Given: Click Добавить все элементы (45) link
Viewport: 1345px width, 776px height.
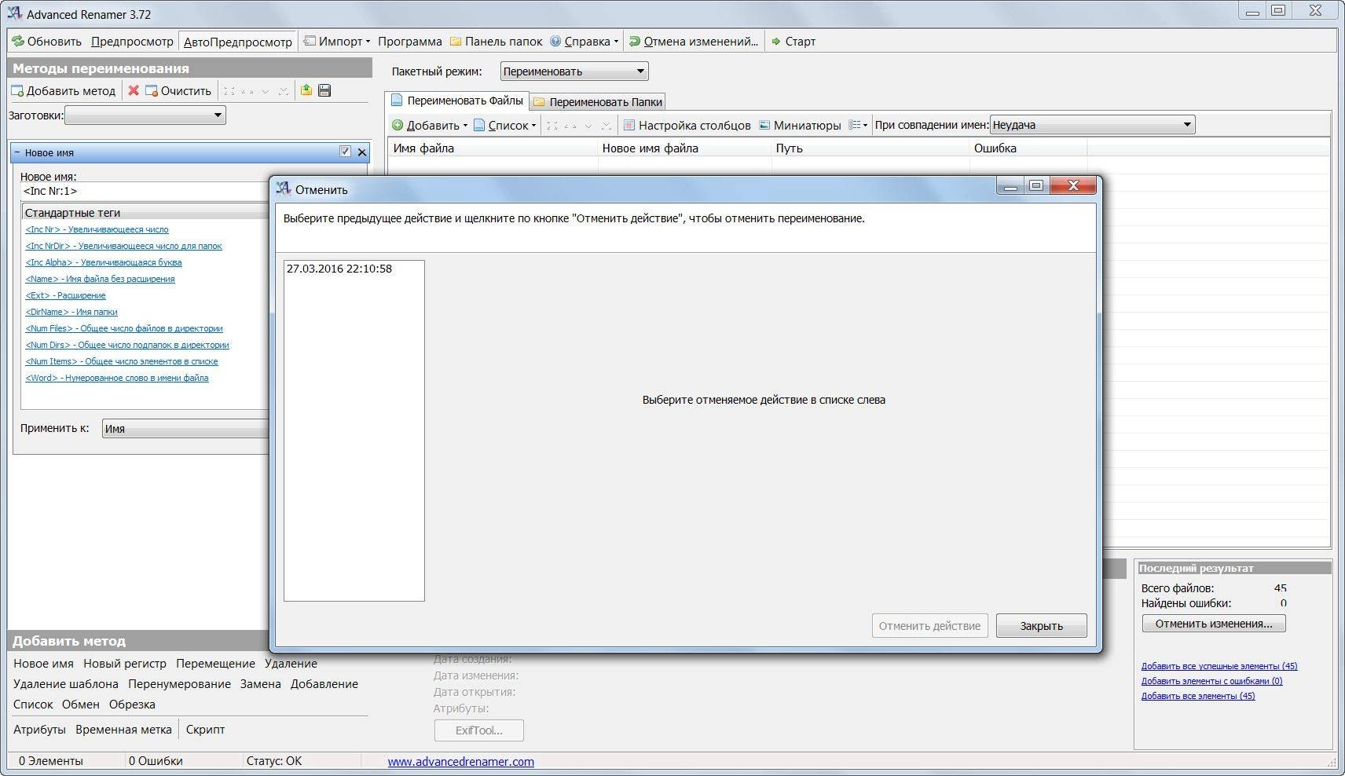Looking at the screenshot, I should [x=1198, y=696].
